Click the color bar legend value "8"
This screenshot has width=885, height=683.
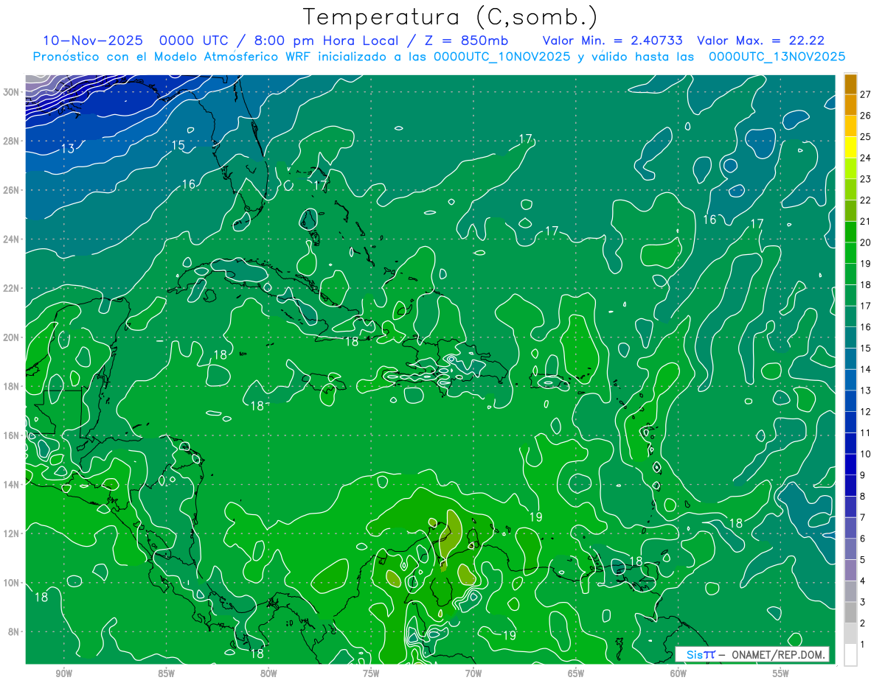863,496
